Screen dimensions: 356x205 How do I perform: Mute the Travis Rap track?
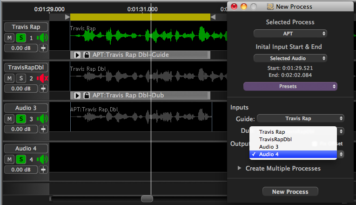tap(10, 38)
